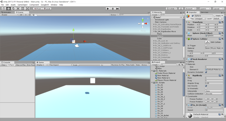This screenshot has width=226, height=121.
Task: Switch to the Services tab
Action: 204,12
